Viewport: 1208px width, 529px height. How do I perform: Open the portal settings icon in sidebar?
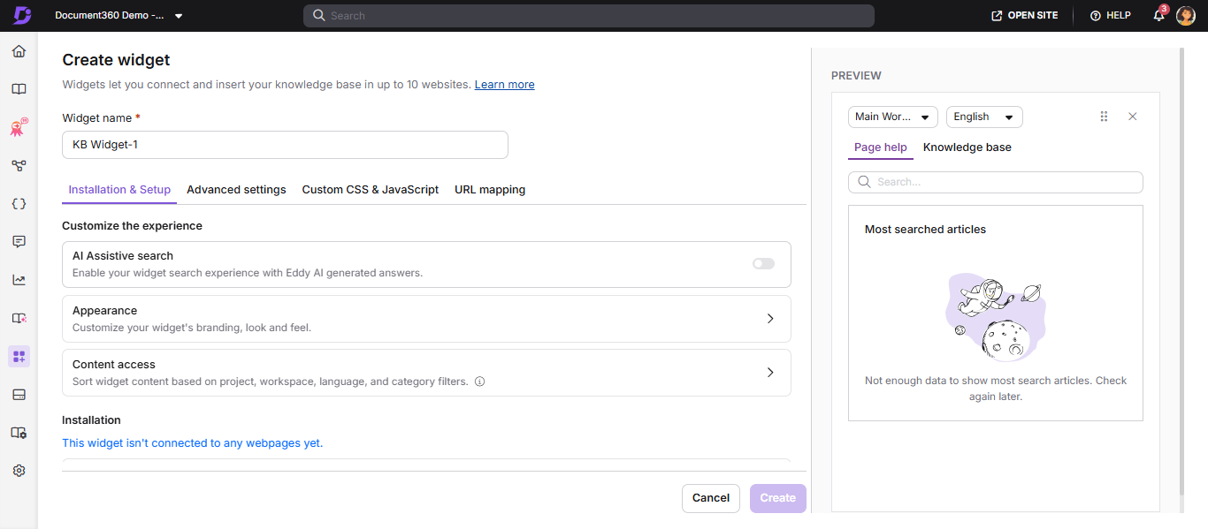click(19, 433)
